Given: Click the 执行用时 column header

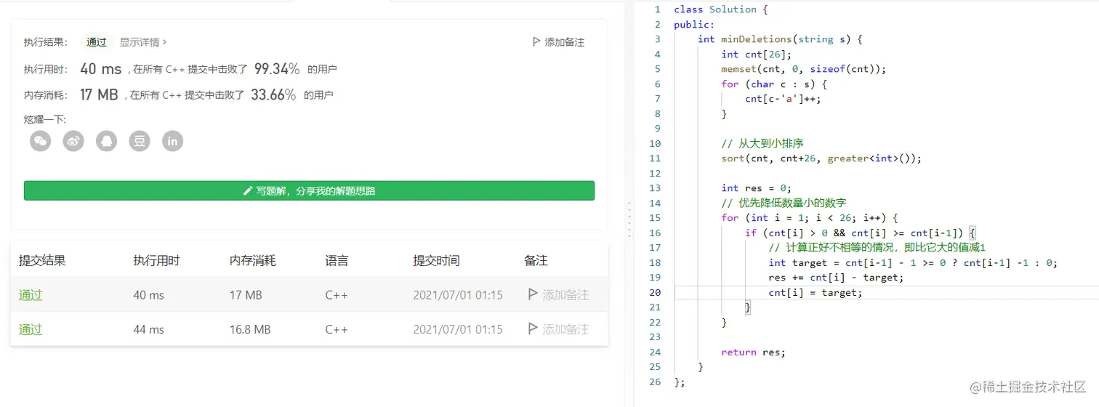Looking at the screenshot, I should [x=156, y=260].
